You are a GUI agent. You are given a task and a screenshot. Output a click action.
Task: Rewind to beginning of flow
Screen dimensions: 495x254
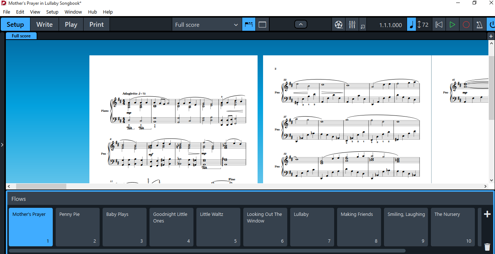click(x=439, y=25)
